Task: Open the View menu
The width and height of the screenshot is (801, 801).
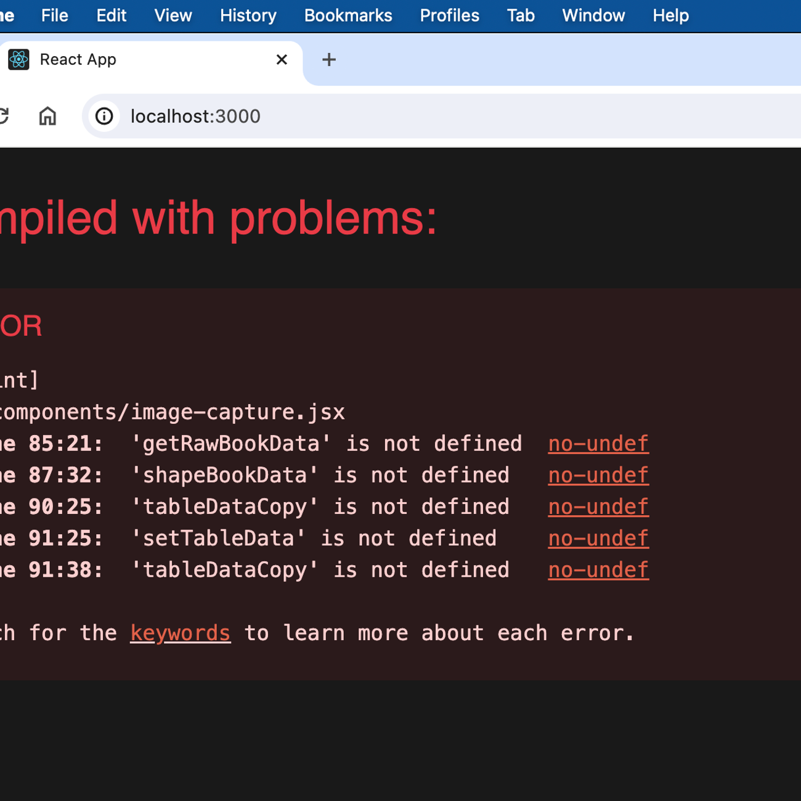Action: coord(173,15)
